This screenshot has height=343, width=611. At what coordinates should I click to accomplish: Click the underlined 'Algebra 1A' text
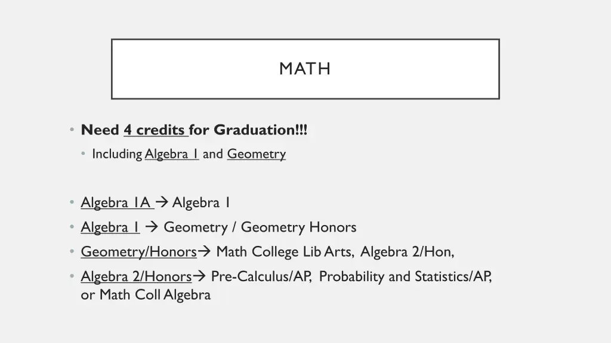[118, 202]
